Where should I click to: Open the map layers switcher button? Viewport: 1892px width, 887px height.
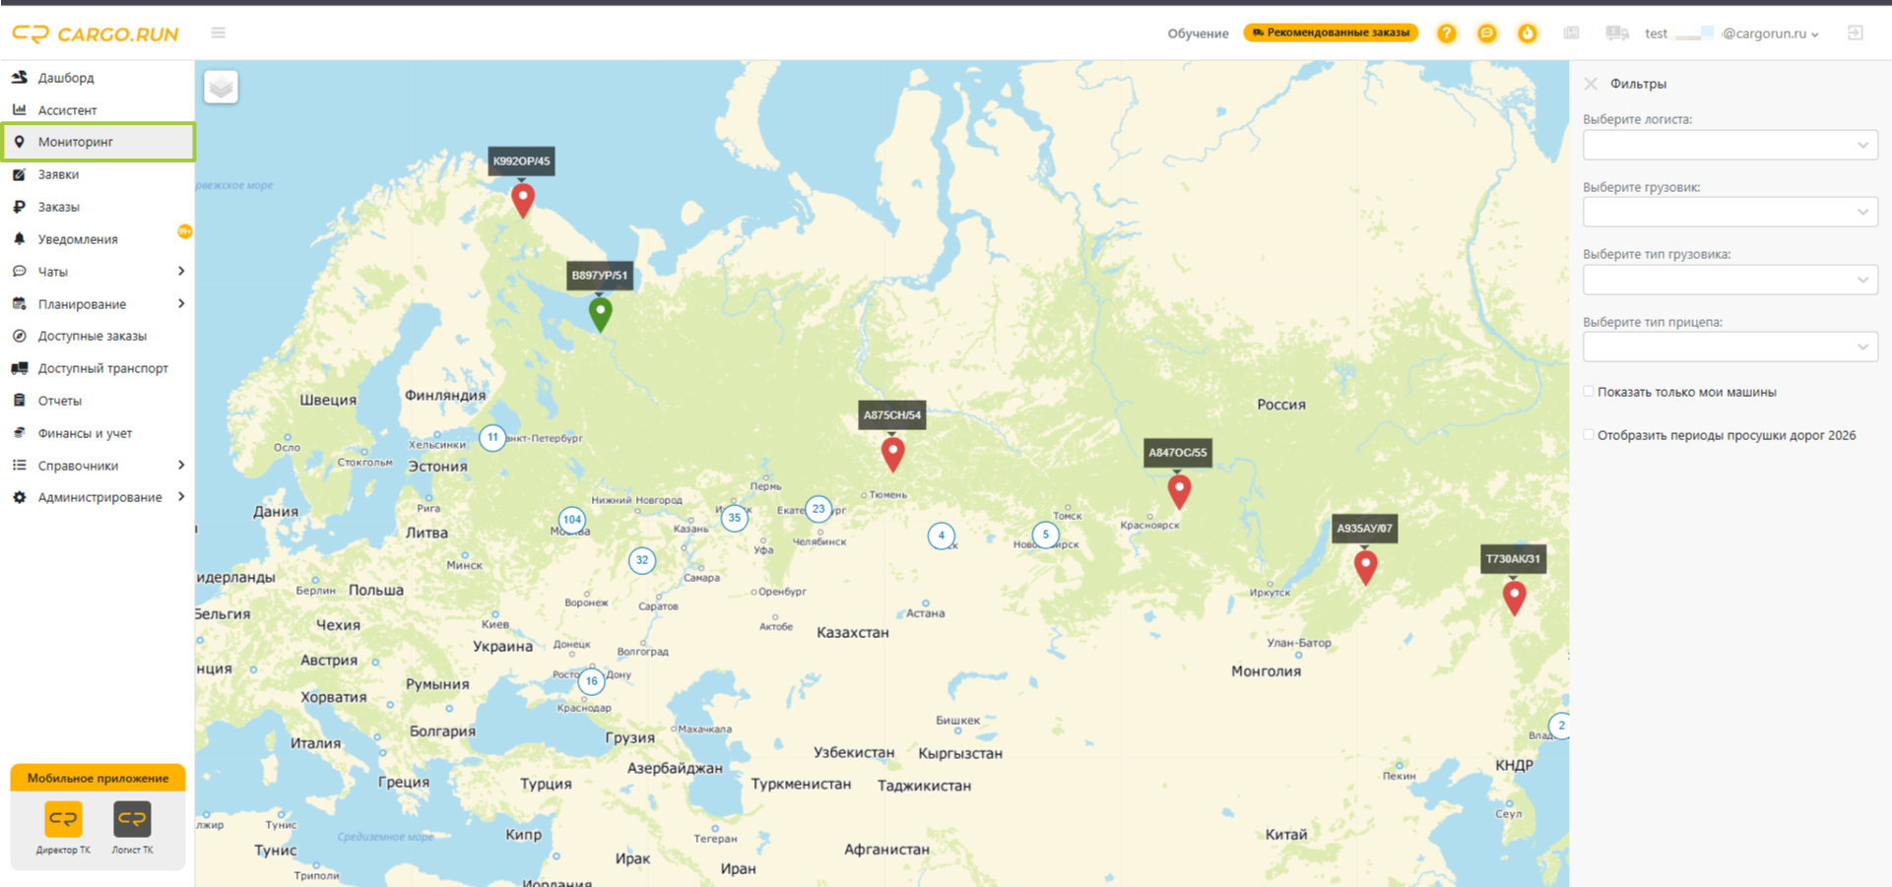[221, 88]
